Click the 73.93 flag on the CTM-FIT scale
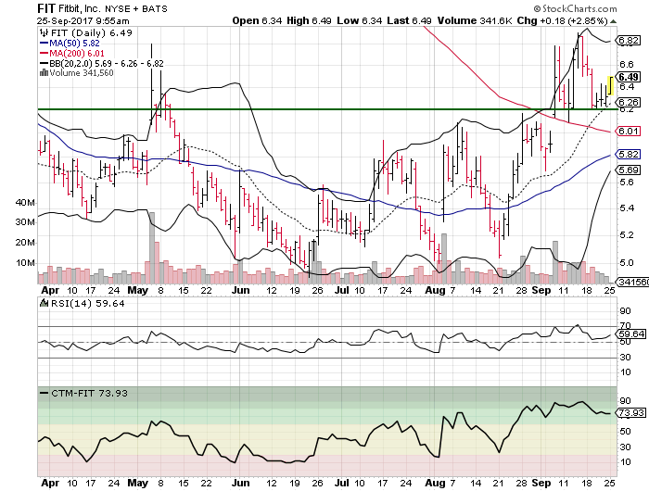649x491 pixels. [x=630, y=413]
